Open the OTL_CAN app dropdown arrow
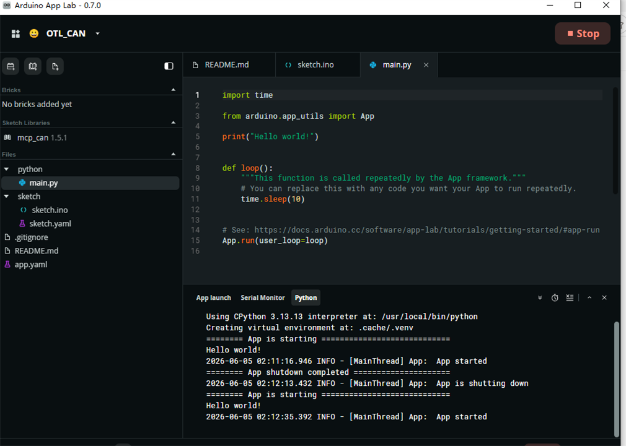 point(97,33)
